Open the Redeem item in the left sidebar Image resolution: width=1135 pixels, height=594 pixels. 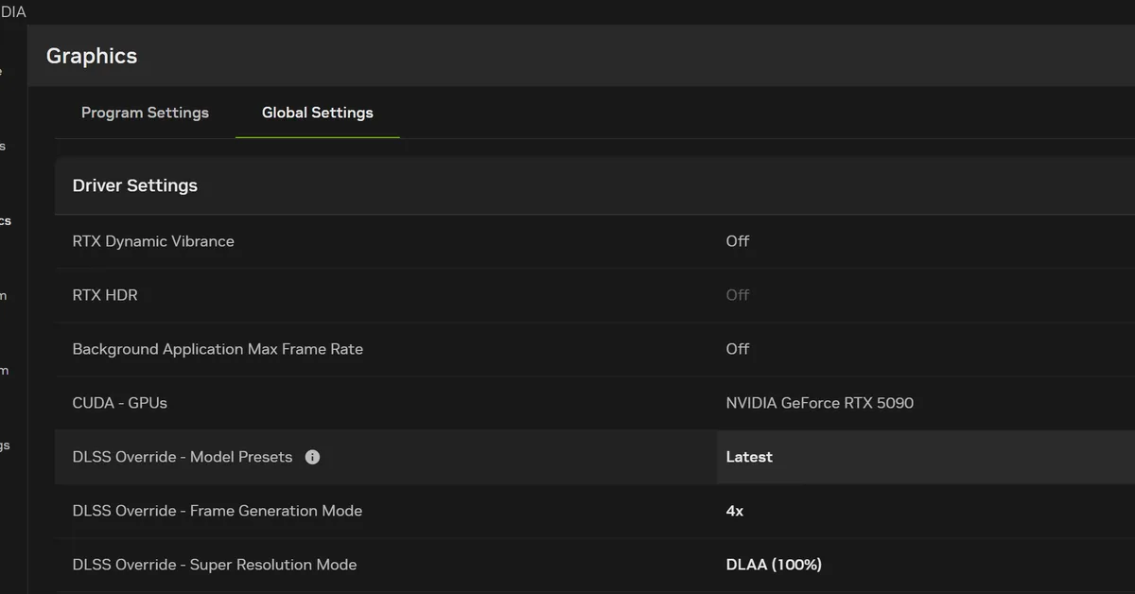pyautogui.click(x=3, y=370)
